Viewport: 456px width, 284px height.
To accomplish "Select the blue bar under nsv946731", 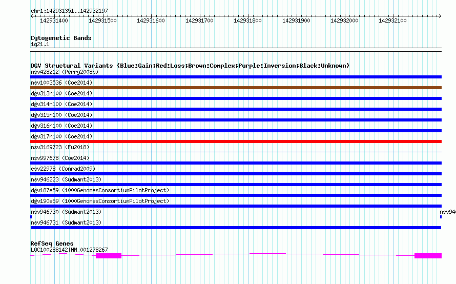I will (236, 228).
